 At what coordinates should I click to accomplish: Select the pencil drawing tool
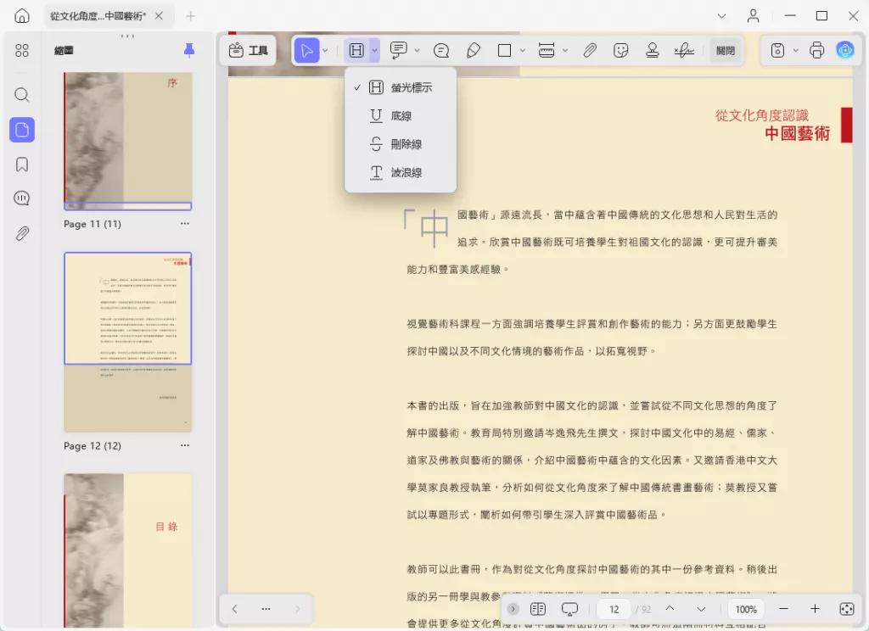coord(474,50)
